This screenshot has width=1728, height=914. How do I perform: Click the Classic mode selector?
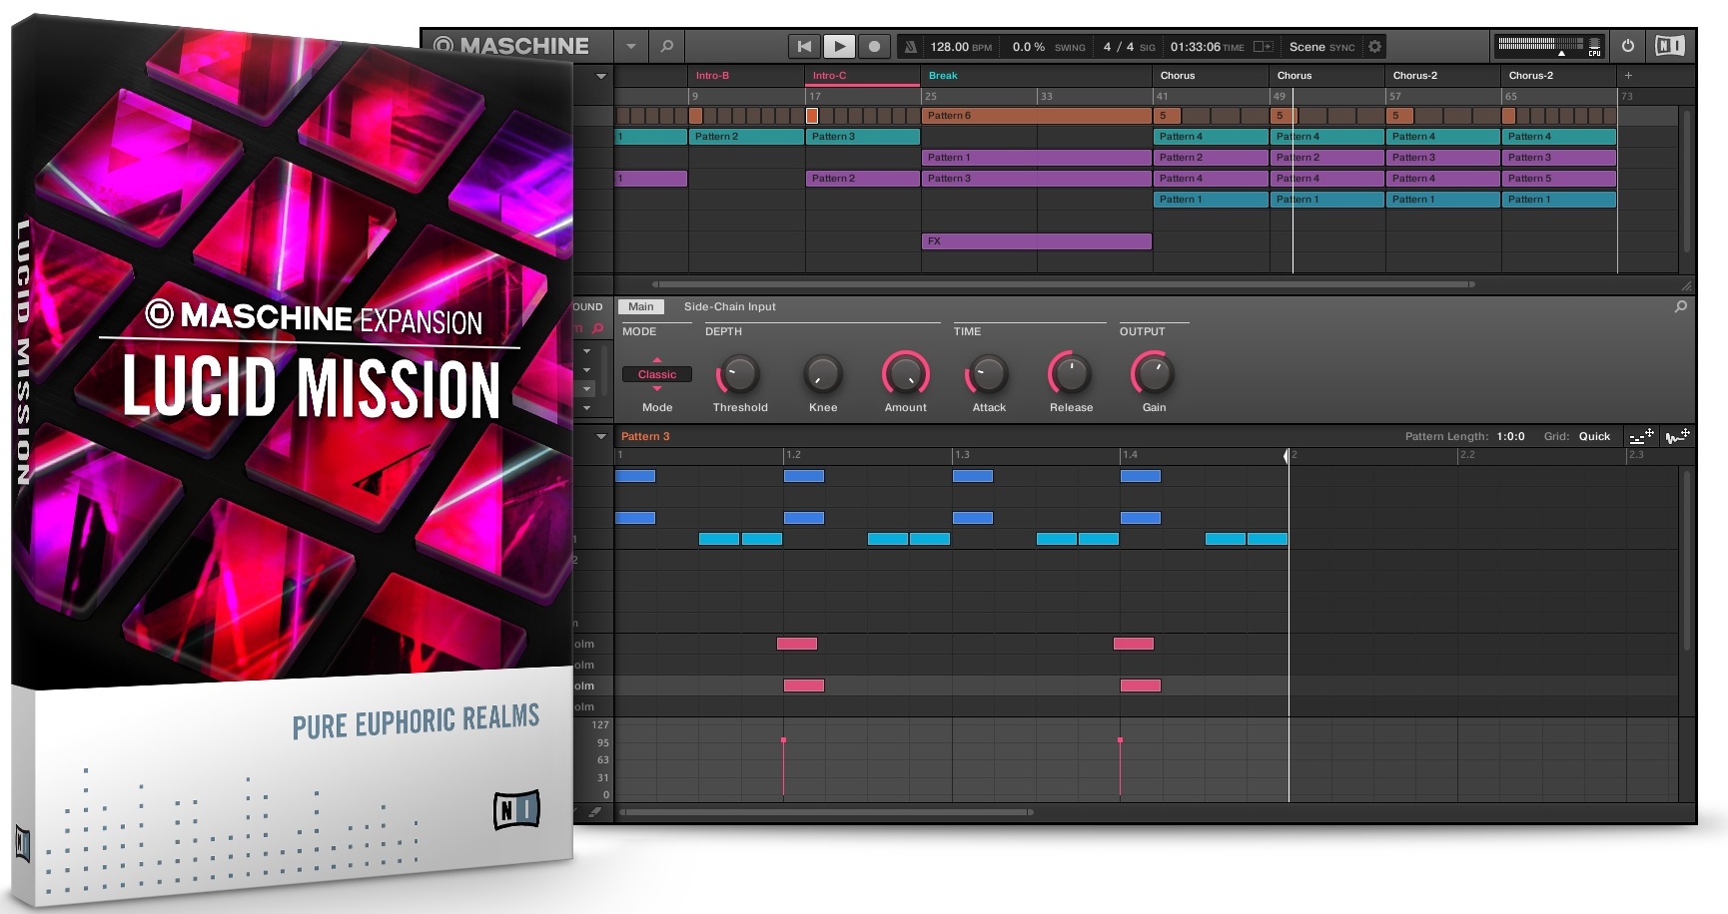(x=657, y=375)
